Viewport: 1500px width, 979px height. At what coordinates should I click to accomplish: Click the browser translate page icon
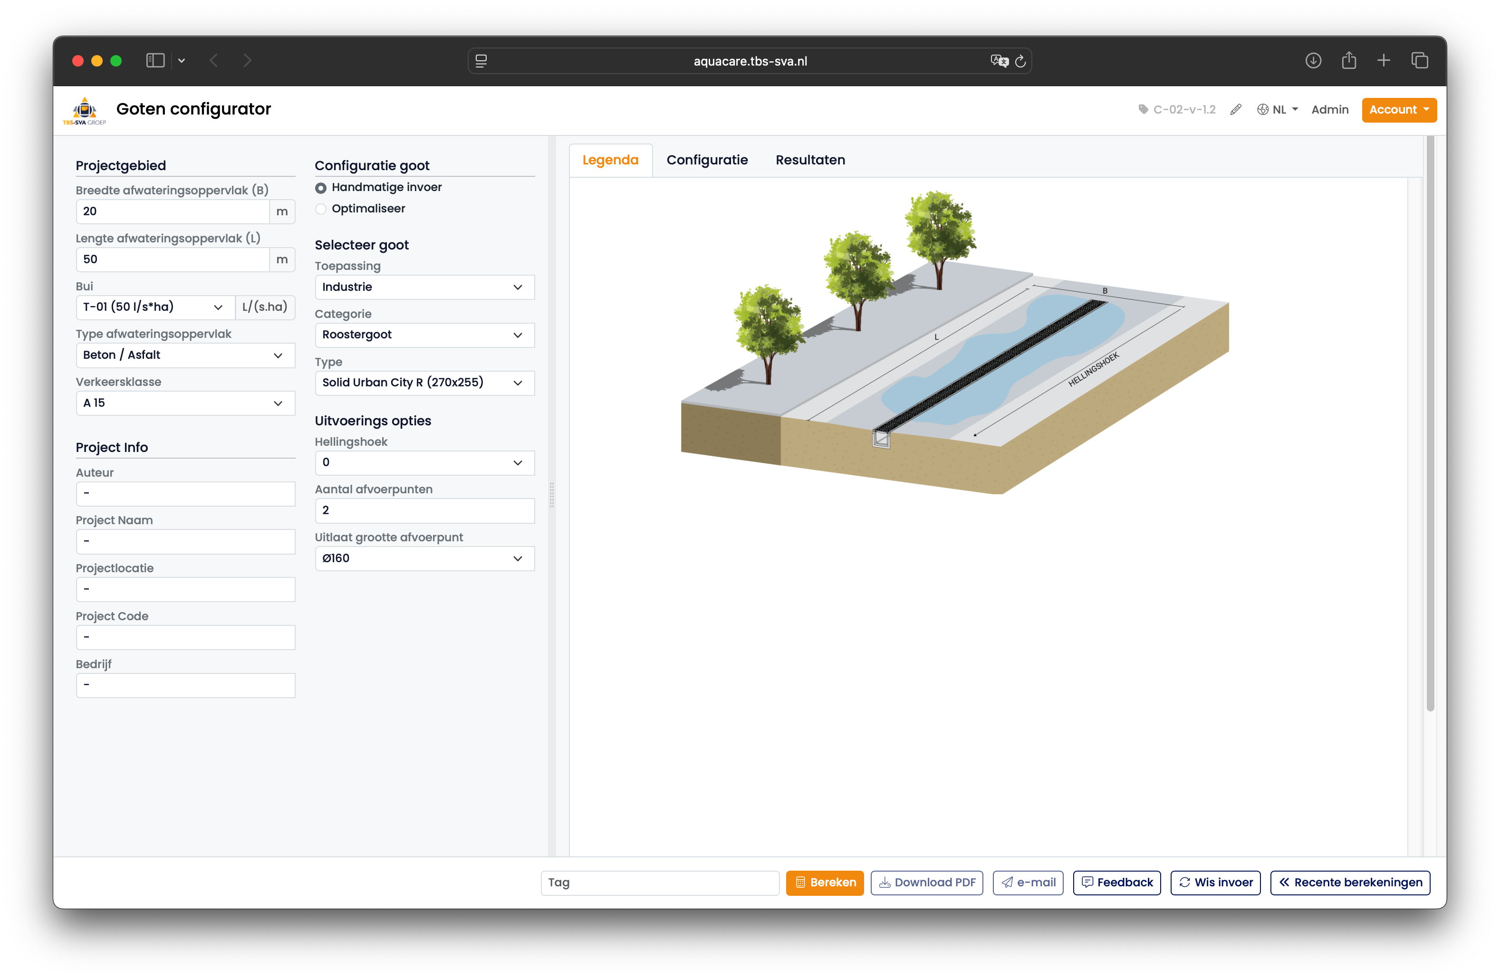[x=999, y=60]
